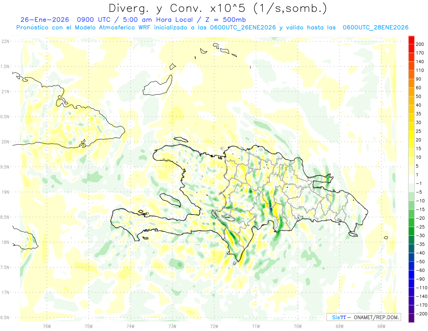Click the '9.5N' latitude axis label
Viewport: 428px width, 331px height.
tap(5, 167)
